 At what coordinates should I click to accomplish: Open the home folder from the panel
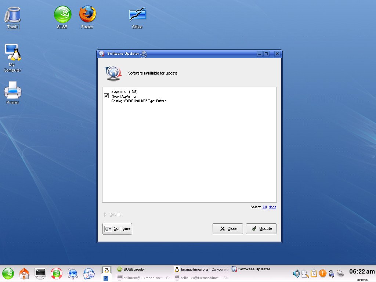coord(24,274)
